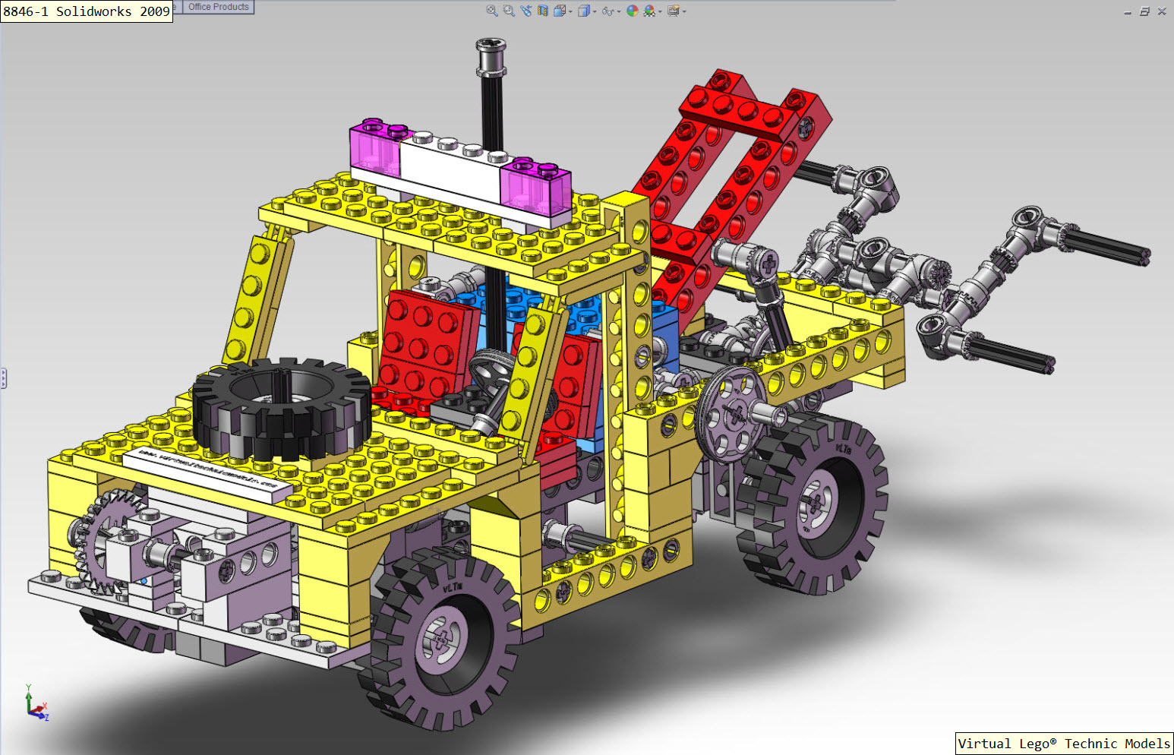1174x755 pixels.
Task: Click the Display Style cube icon
Action: point(584,11)
